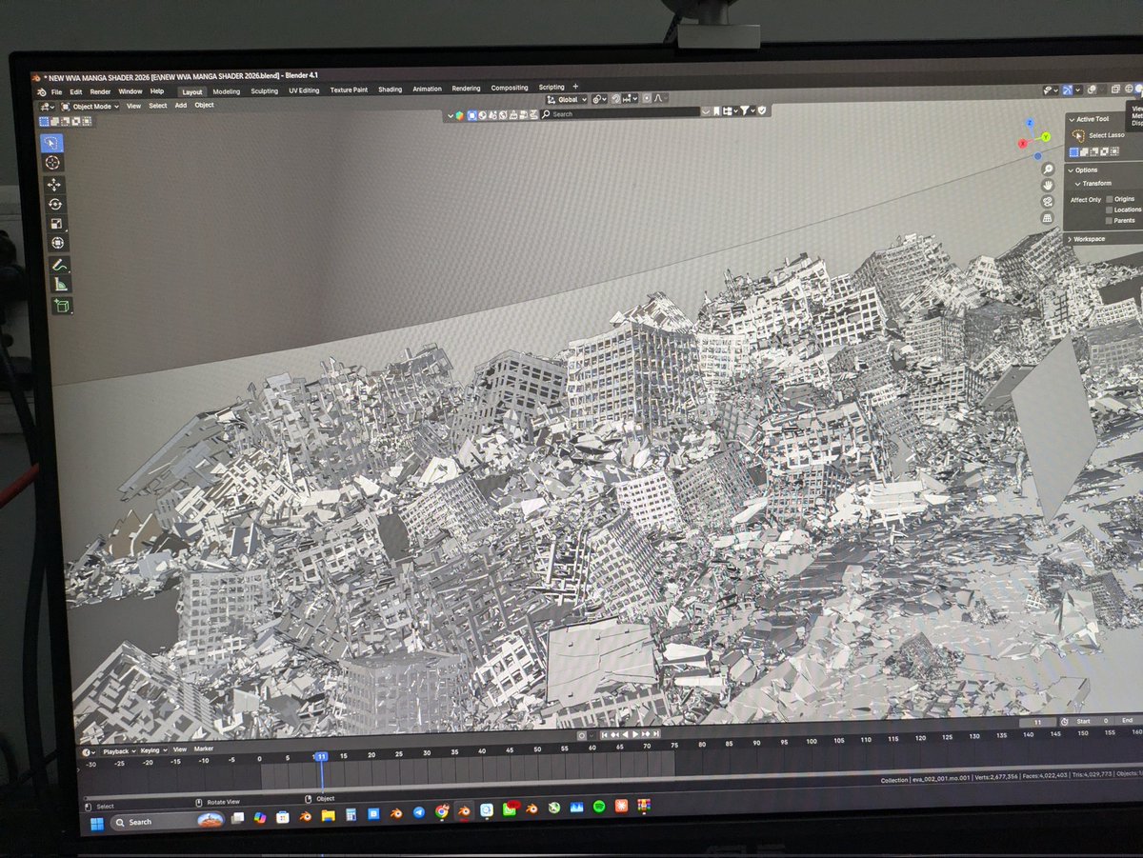
Task: Open Spotify from the taskbar
Action: (598, 807)
